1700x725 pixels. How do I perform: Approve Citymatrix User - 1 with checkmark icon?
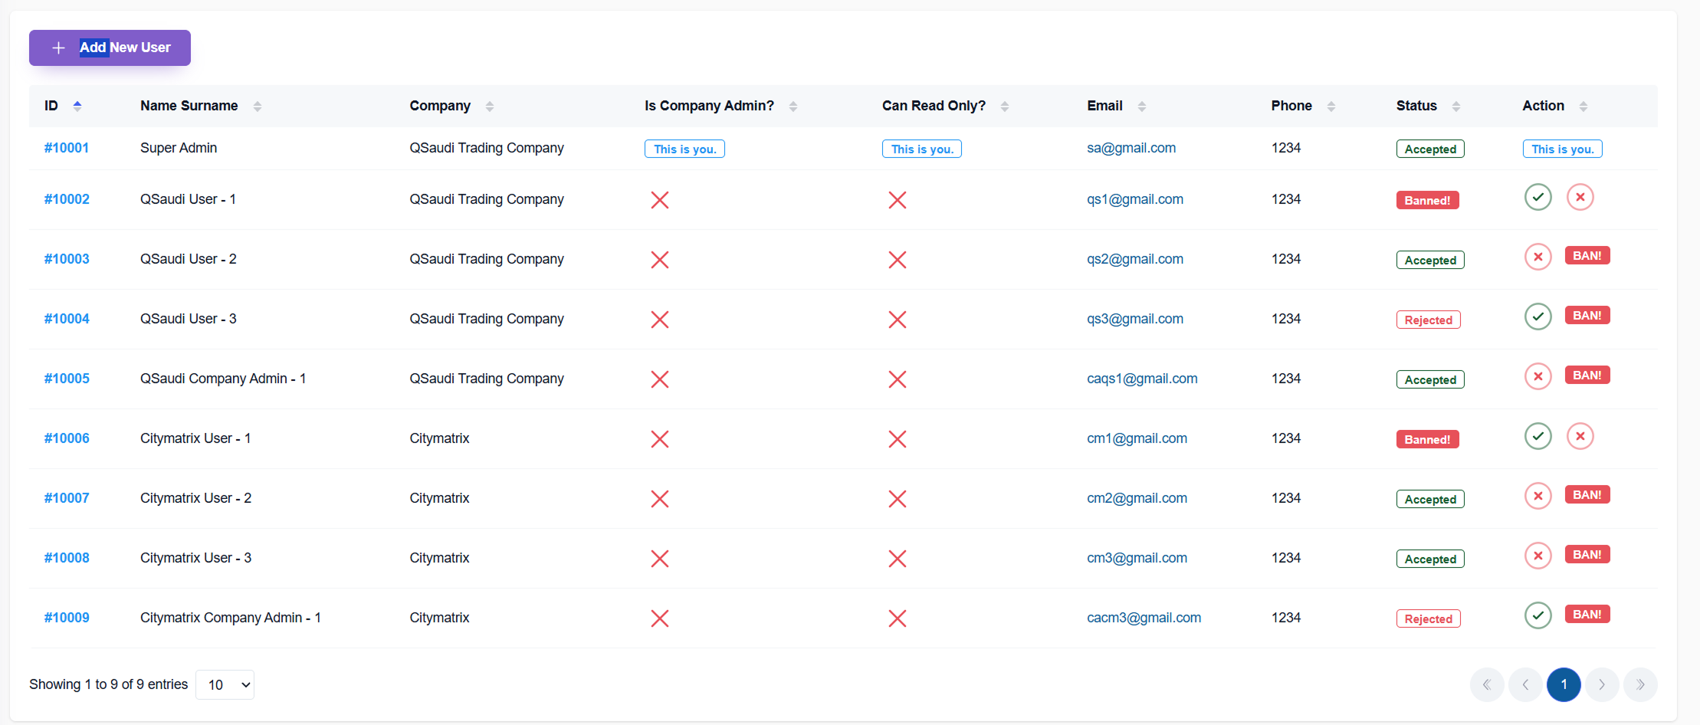click(1538, 437)
